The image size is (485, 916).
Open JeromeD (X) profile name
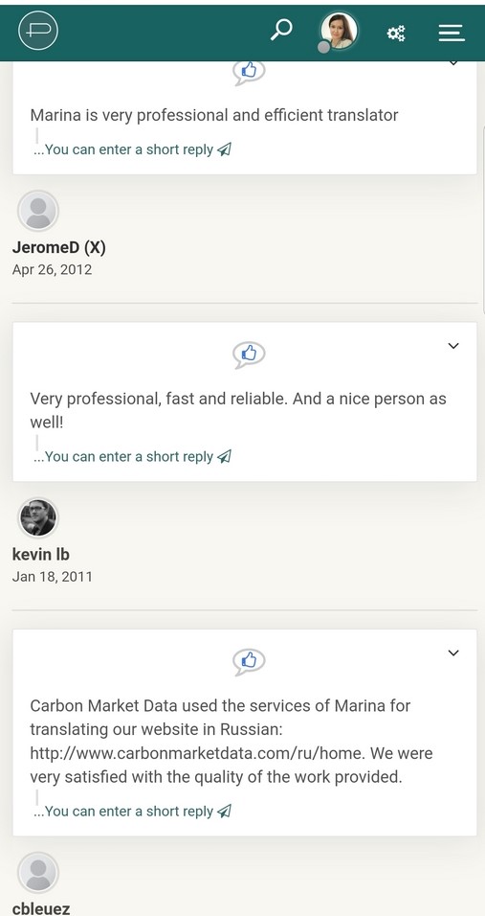click(x=59, y=248)
